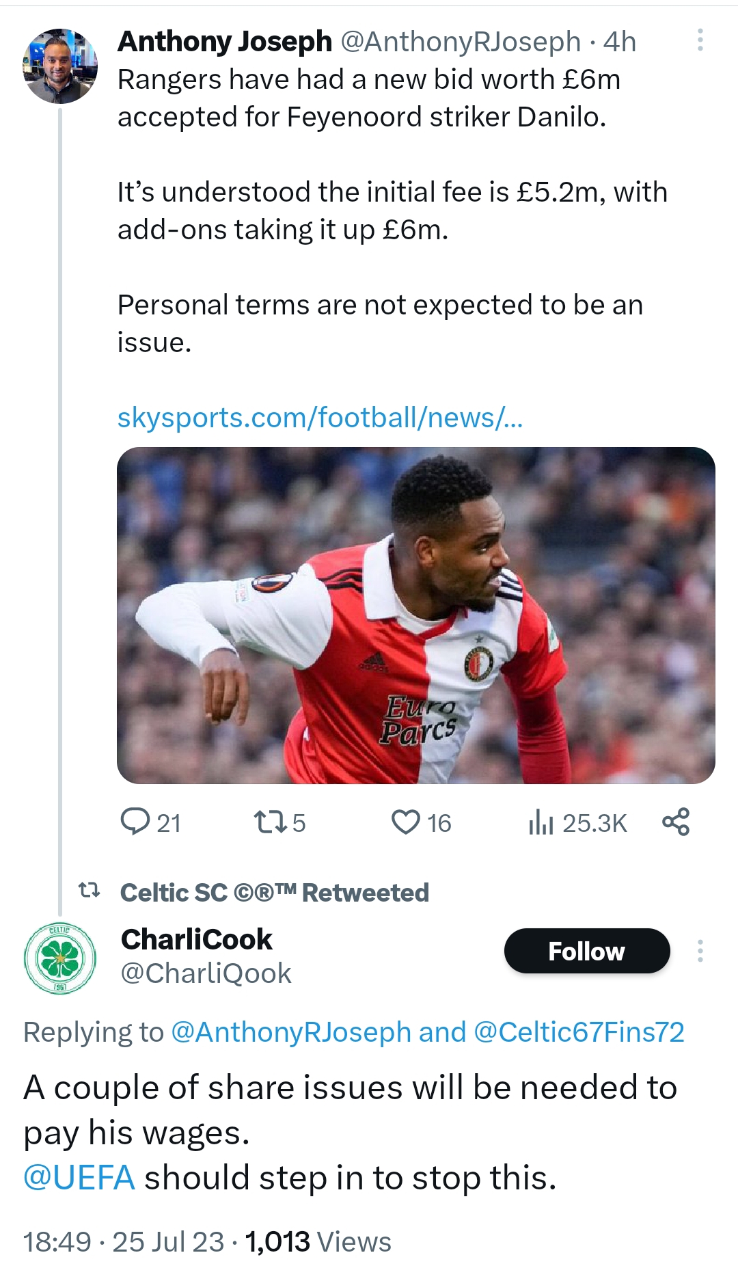738x1281 pixels.
Task: View the Feyenoord player photo
Action: pyautogui.click(x=415, y=615)
